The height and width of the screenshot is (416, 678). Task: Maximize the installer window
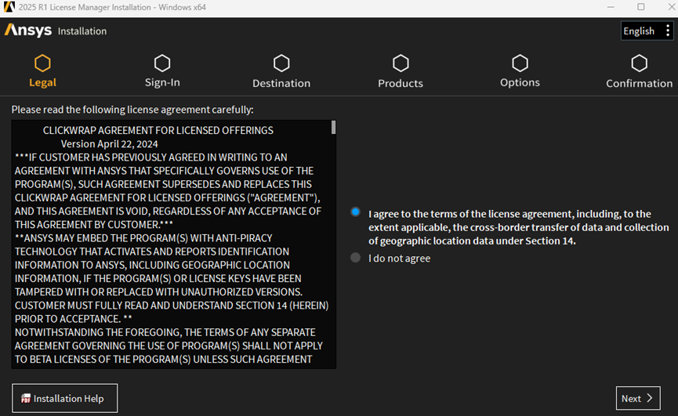pos(641,7)
